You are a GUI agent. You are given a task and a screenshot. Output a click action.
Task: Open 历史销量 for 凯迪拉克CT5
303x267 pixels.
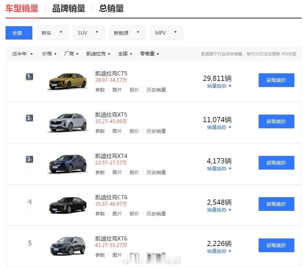point(156,90)
